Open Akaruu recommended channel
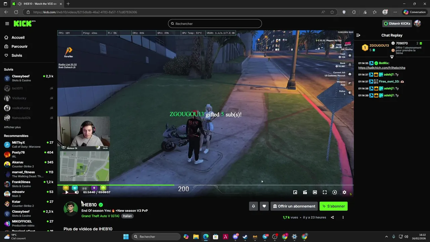The width and height of the screenshot is (430, 242). pos(29,164)
